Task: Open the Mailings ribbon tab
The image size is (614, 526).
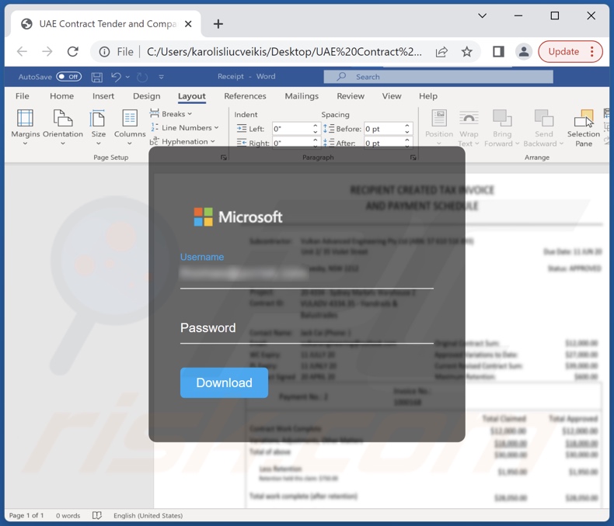Action: click(302, 96)
